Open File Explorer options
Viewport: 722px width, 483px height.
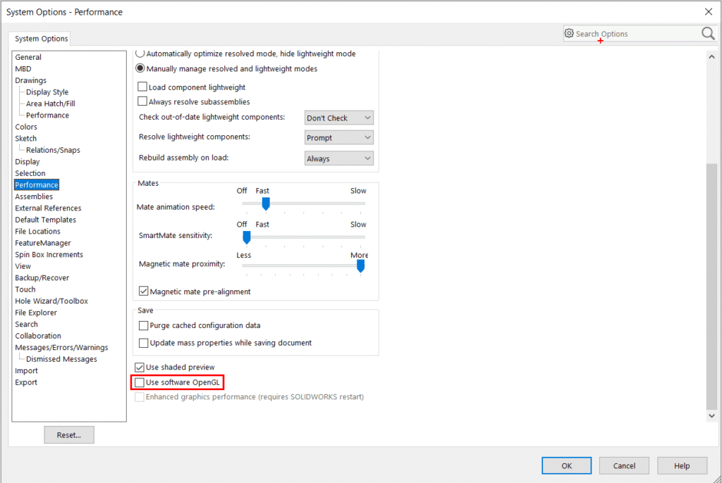(x=36, y=313)
